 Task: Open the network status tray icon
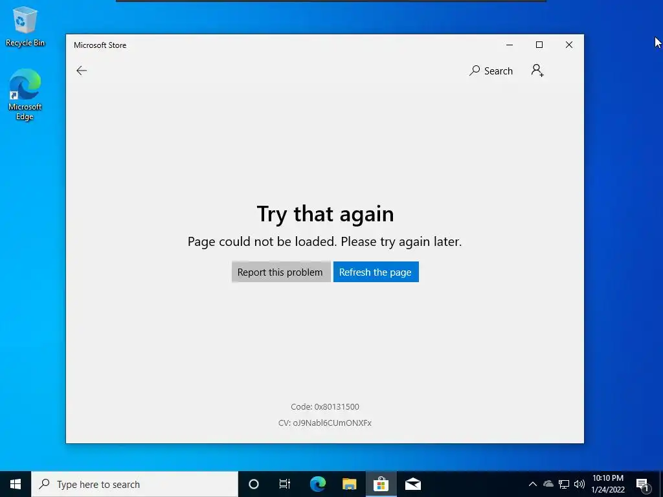tap(564, 484)
